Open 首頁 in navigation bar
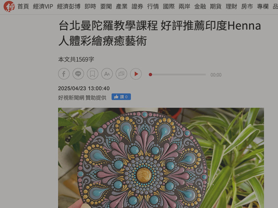The width and height of the screenshot is (278, 208). 23,7
